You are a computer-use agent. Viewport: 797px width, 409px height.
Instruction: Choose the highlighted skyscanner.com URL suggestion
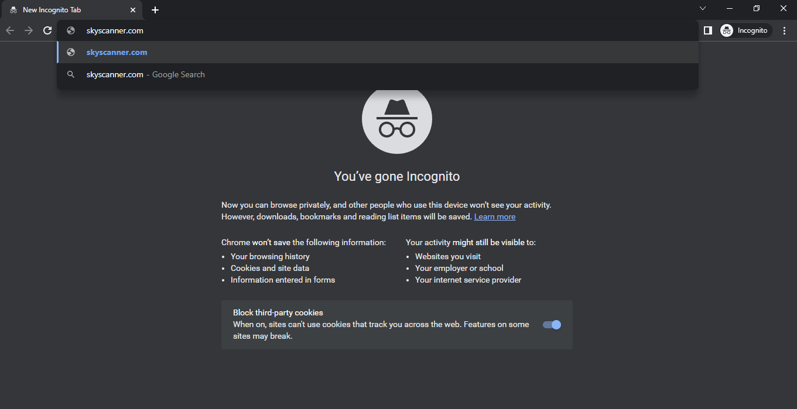pyautogui.click(x=378, y=52)
